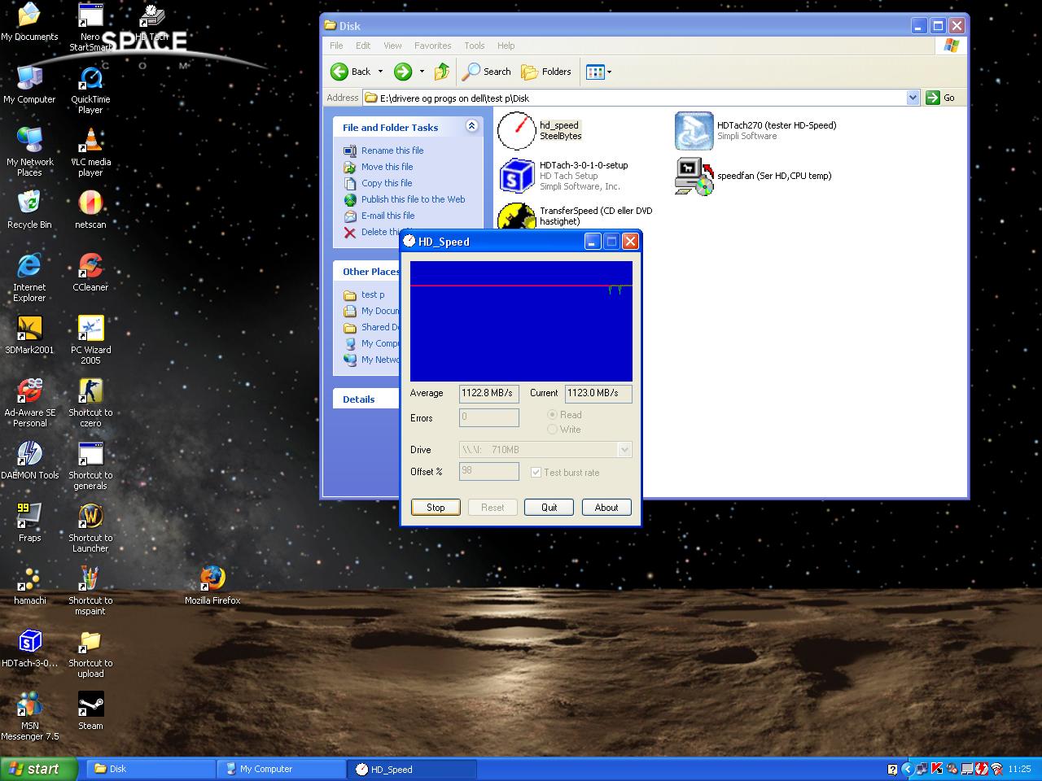Screen dimensions: 1042x781
Task: Click the green Forward arrow button
Action: point(403,72)
